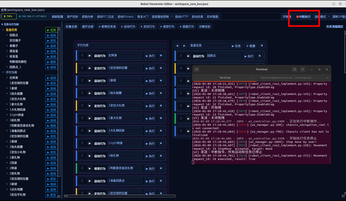This screenshot has width=346, height=201.
Task: Remove the 1大礼物回身 card with its X icon
Action: pyautogui.click(x=161, y=131)
